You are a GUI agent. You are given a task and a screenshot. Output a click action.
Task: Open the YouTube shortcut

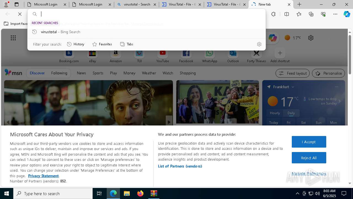click(163, 56)
